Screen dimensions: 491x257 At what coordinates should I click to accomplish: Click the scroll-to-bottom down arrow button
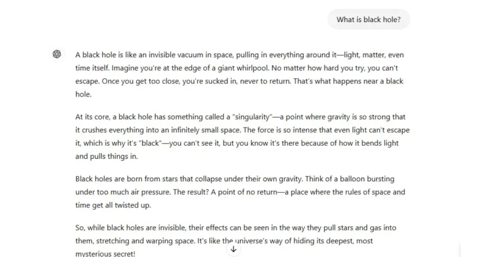pyautogui.click(x=234, y=249)
